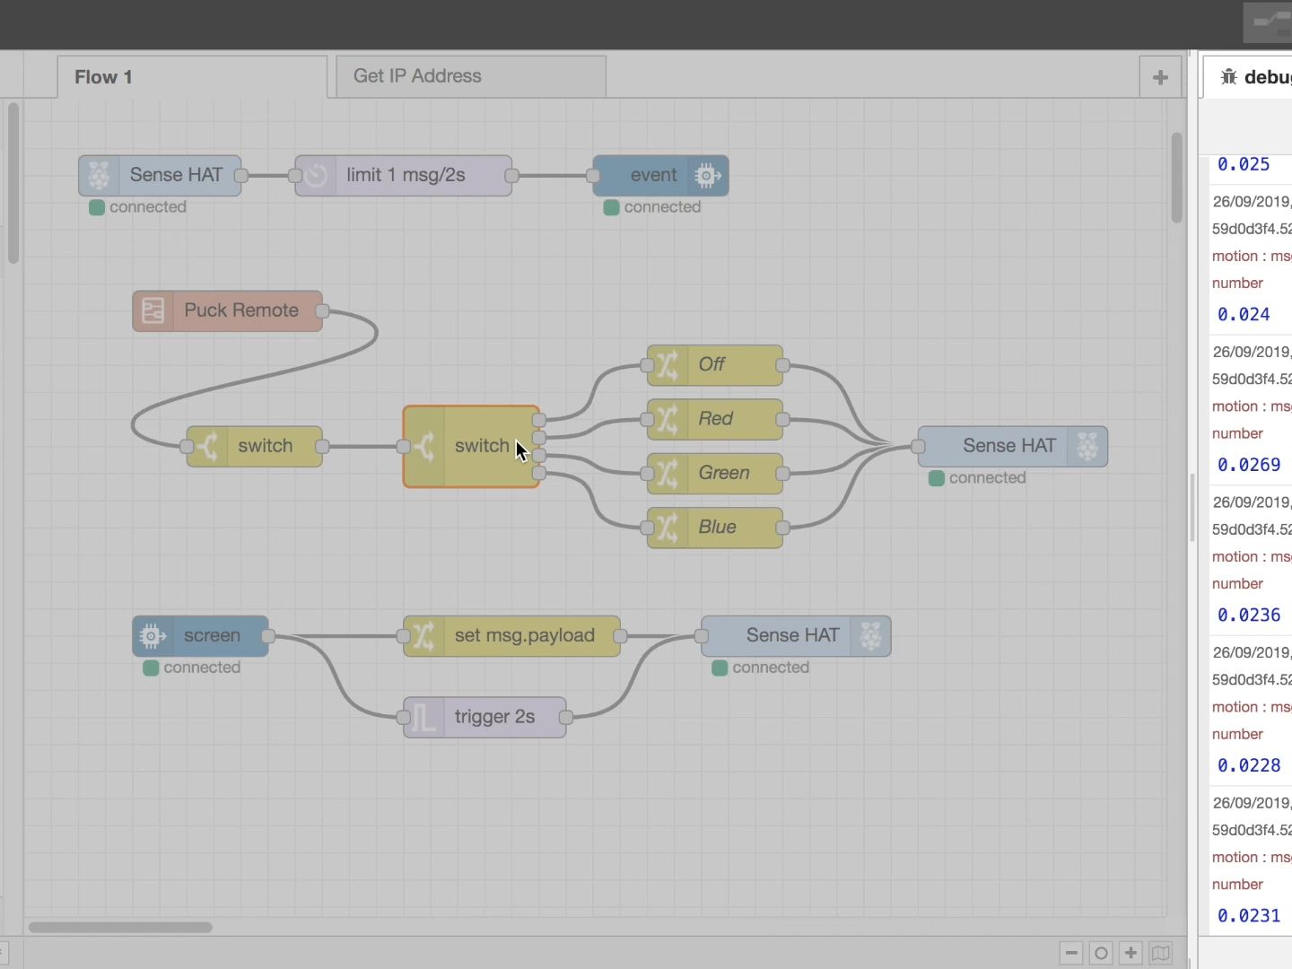
Task: Select the set msg.payload change node
Action: point(511,635)
